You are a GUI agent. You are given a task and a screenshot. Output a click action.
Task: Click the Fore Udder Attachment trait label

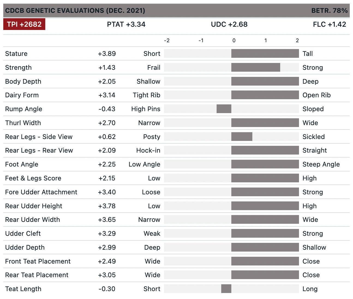tap(41, 192)
